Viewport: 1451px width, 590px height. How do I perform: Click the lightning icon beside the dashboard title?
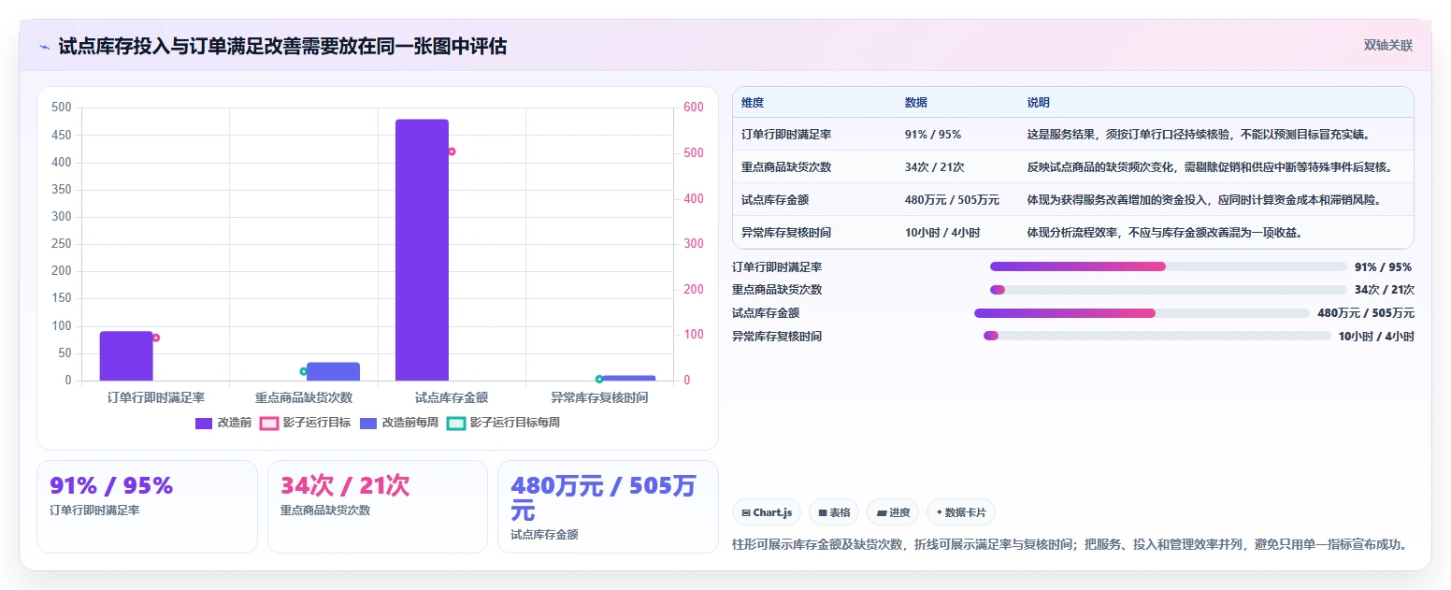click(44, 47)
